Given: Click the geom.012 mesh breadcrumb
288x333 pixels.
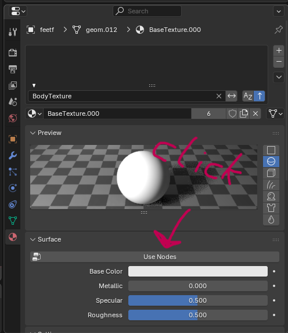Looking at the screenshot, I should tap(95, 30).
